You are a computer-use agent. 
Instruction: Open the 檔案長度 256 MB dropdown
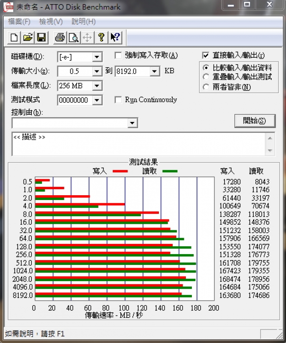pyautogui.click(x=97, y=86)
